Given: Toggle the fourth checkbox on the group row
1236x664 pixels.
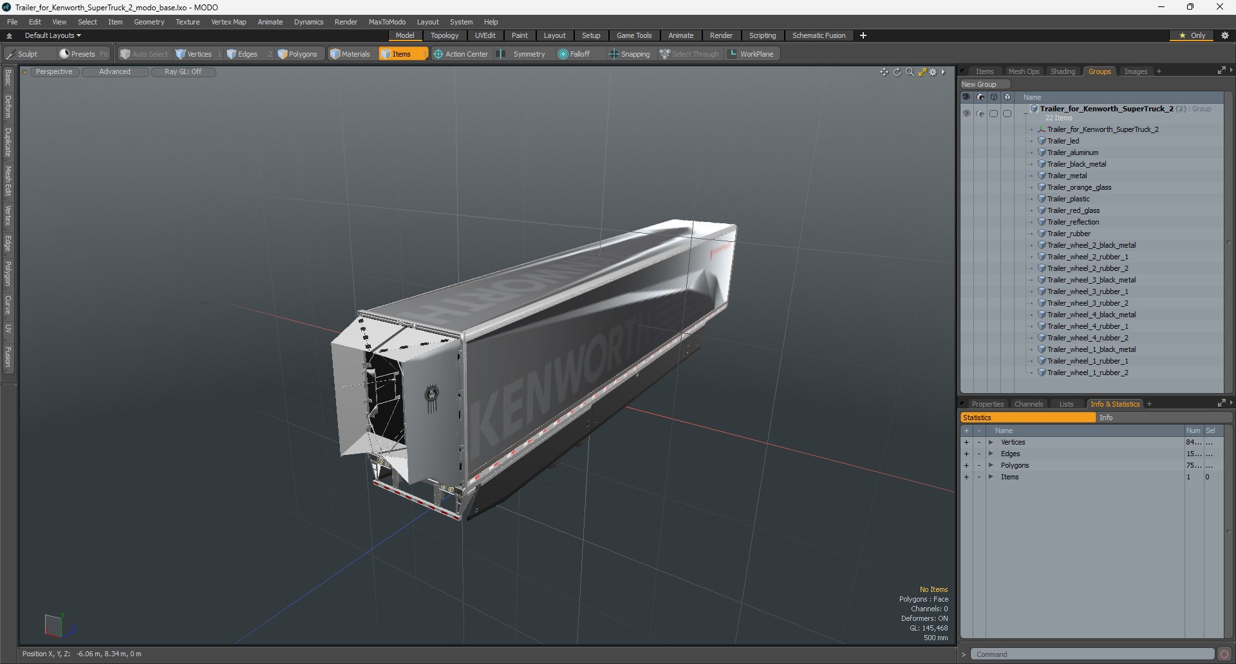Looking at the screenshot, I should click(1007, 113).
